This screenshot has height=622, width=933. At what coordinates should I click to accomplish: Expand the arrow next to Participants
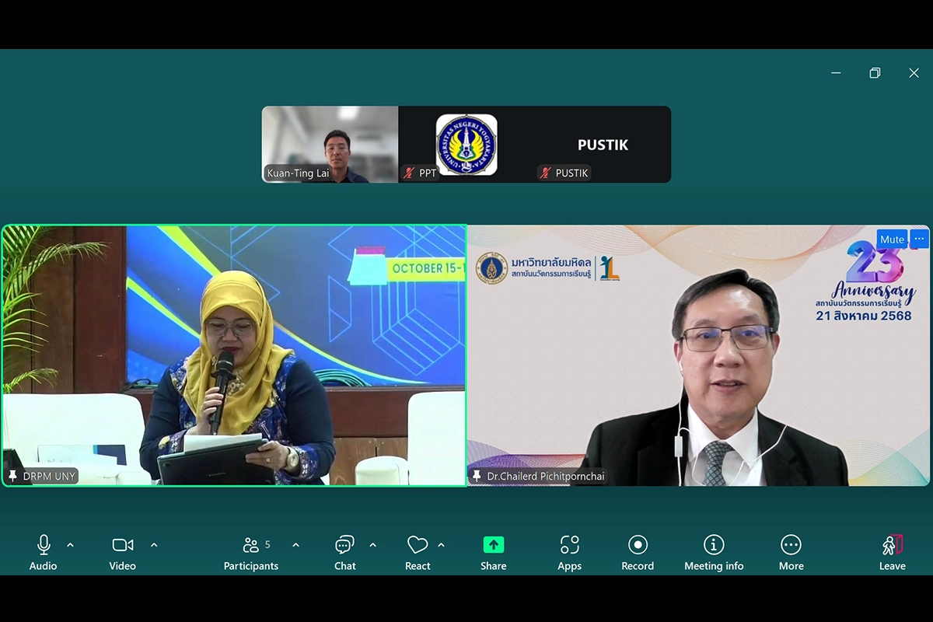(x=295, y=545)
